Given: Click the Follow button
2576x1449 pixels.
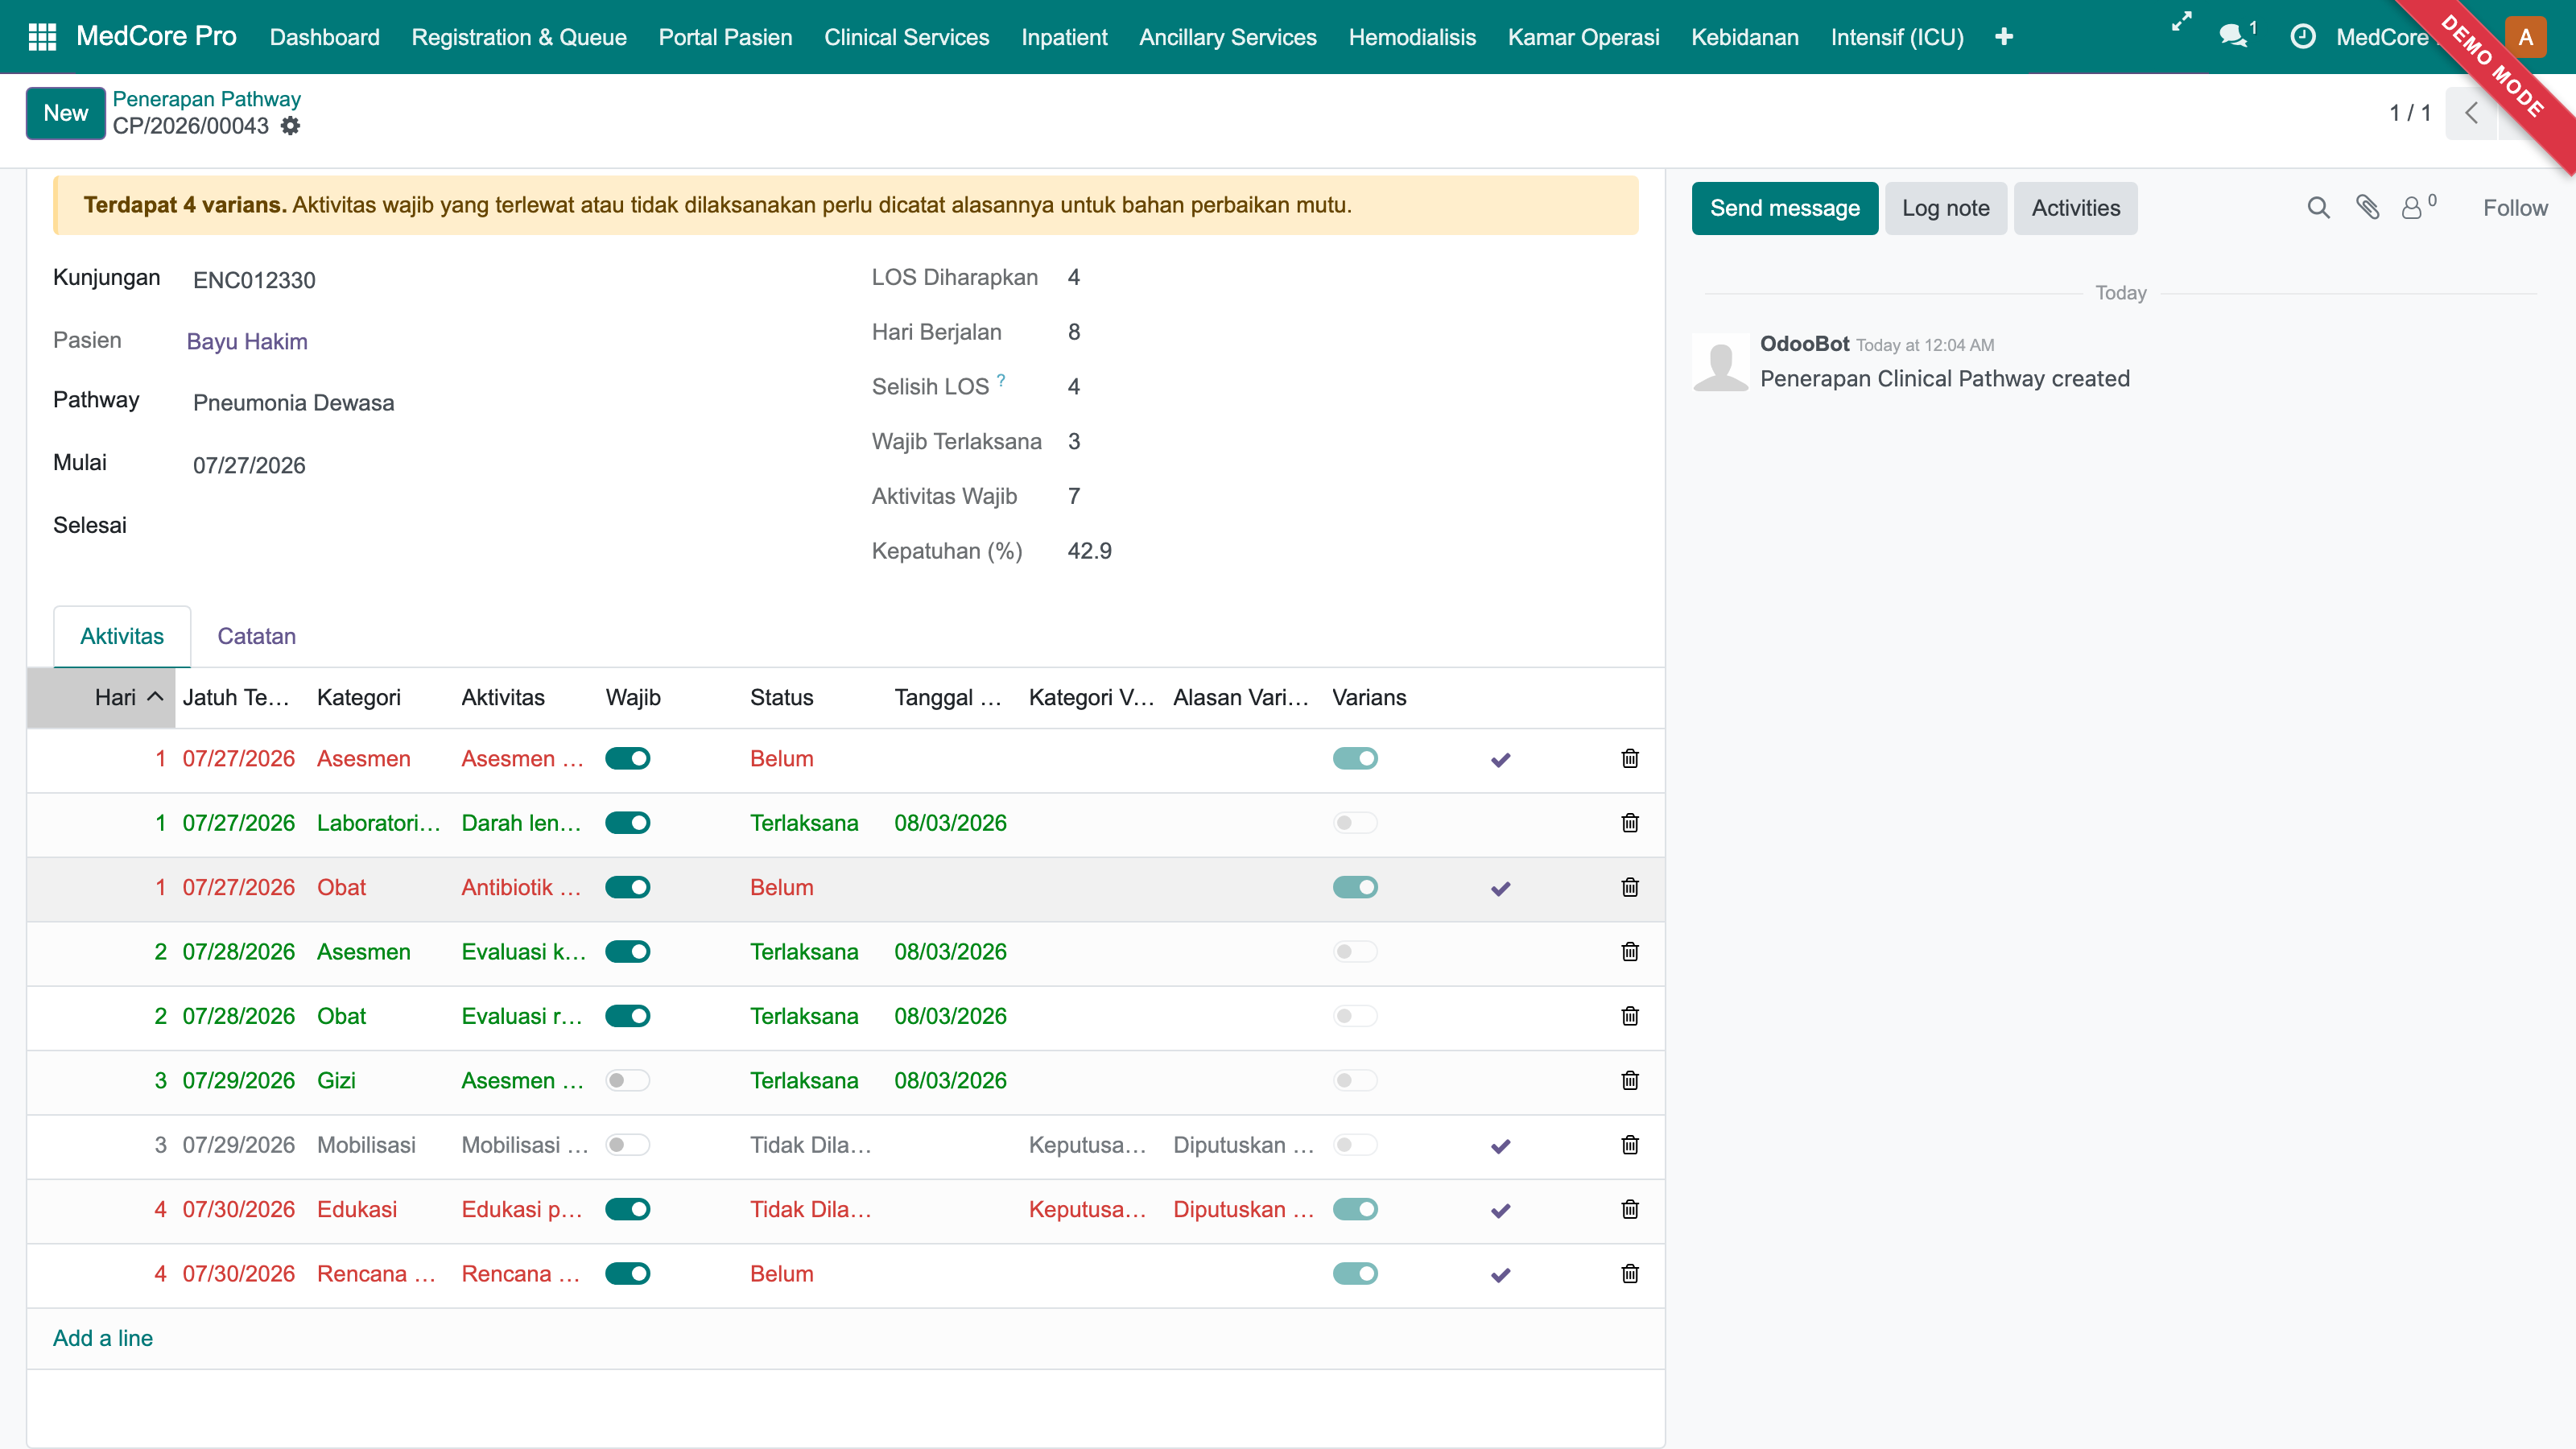Looking at the screenshot, I should (x=2515, y=208).
